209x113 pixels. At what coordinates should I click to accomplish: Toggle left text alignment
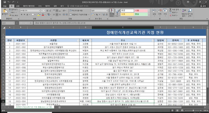pos(54,15)
